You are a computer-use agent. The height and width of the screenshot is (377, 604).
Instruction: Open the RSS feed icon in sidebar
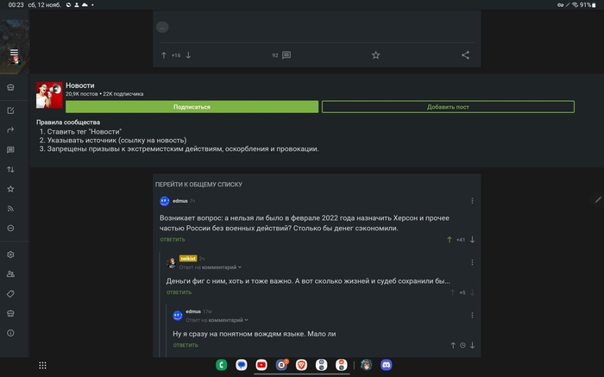coord(10,208)
